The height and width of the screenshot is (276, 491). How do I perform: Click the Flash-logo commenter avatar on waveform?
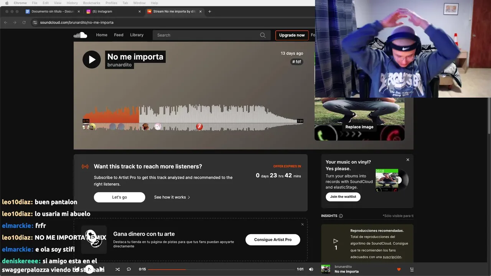[199, 127]
